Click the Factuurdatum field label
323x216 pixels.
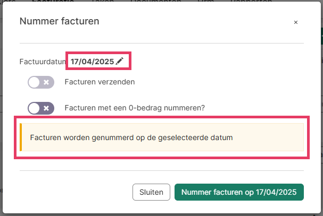(x=42, y=62)
